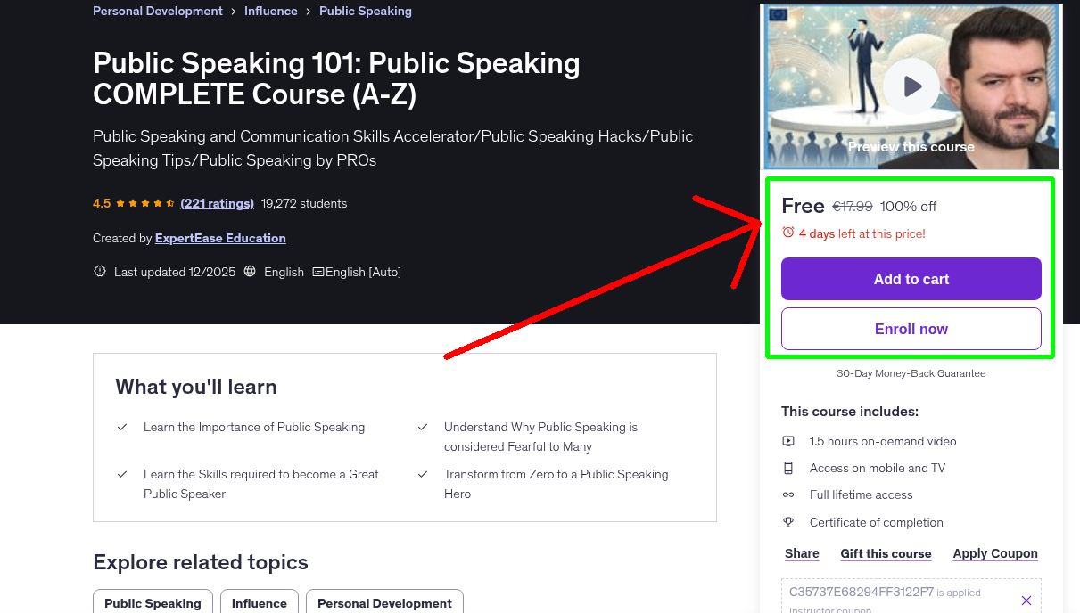Image resolution: width=1080 pixels, height=613 pixels.
Task: Play the course preview video
Action: [x=911, y=86]
